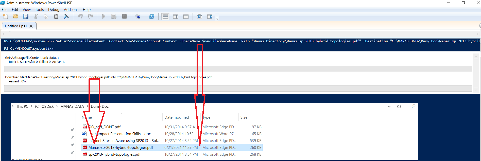Viewport: 481px width, 161px height.
Task: Click the 6/21/2021 11:27 PM date cell
Action: [x=181, y=148]
